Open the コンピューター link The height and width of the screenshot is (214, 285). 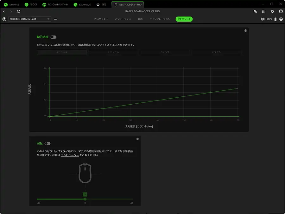(x=70, y=155)
